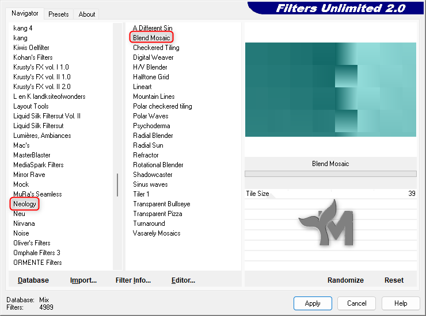
Task: Select MasterBlaster category
Action: (x=32, y=155)
